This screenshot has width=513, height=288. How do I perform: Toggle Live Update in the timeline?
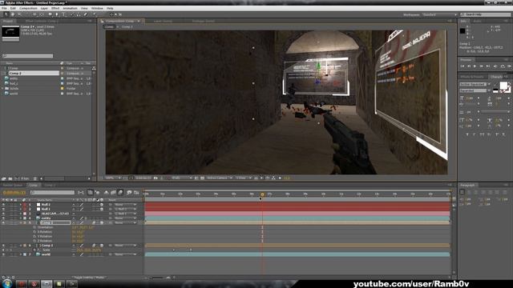(x=91, y=193)
